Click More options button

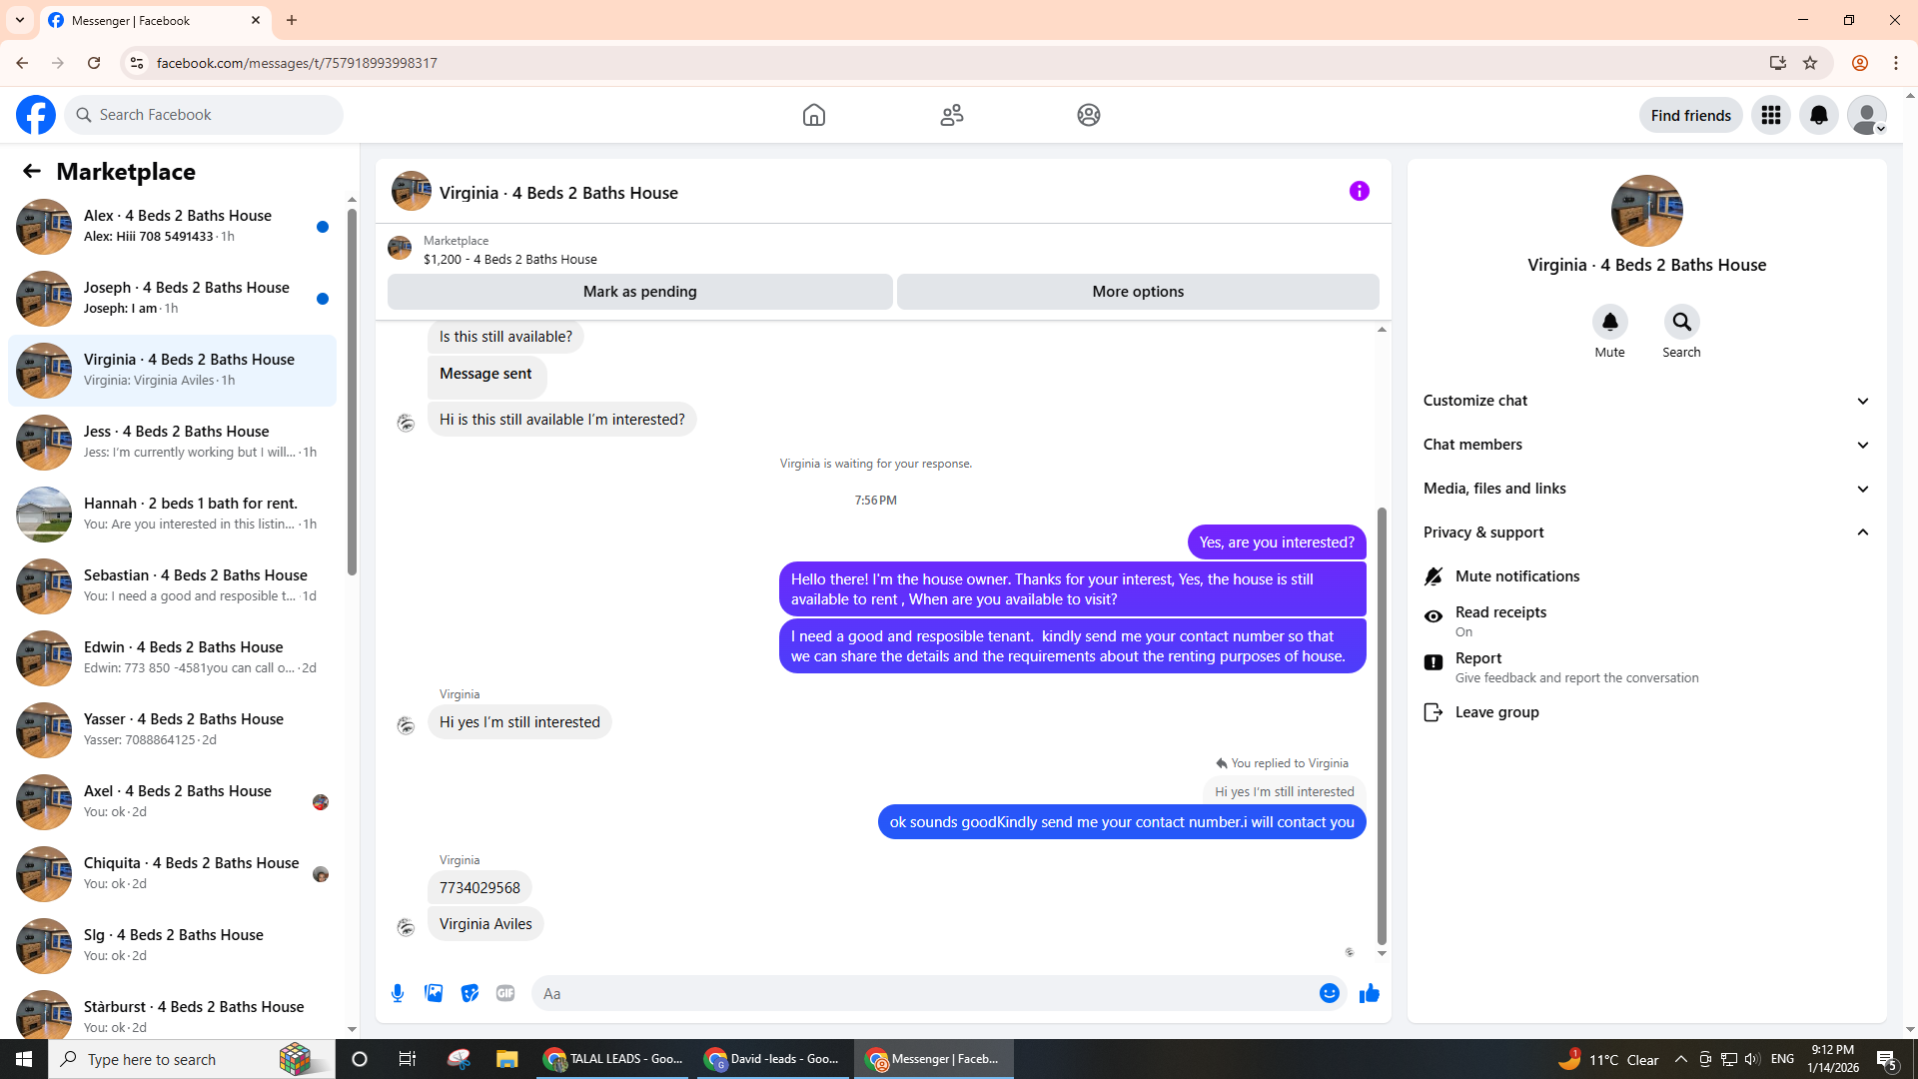1137,292
